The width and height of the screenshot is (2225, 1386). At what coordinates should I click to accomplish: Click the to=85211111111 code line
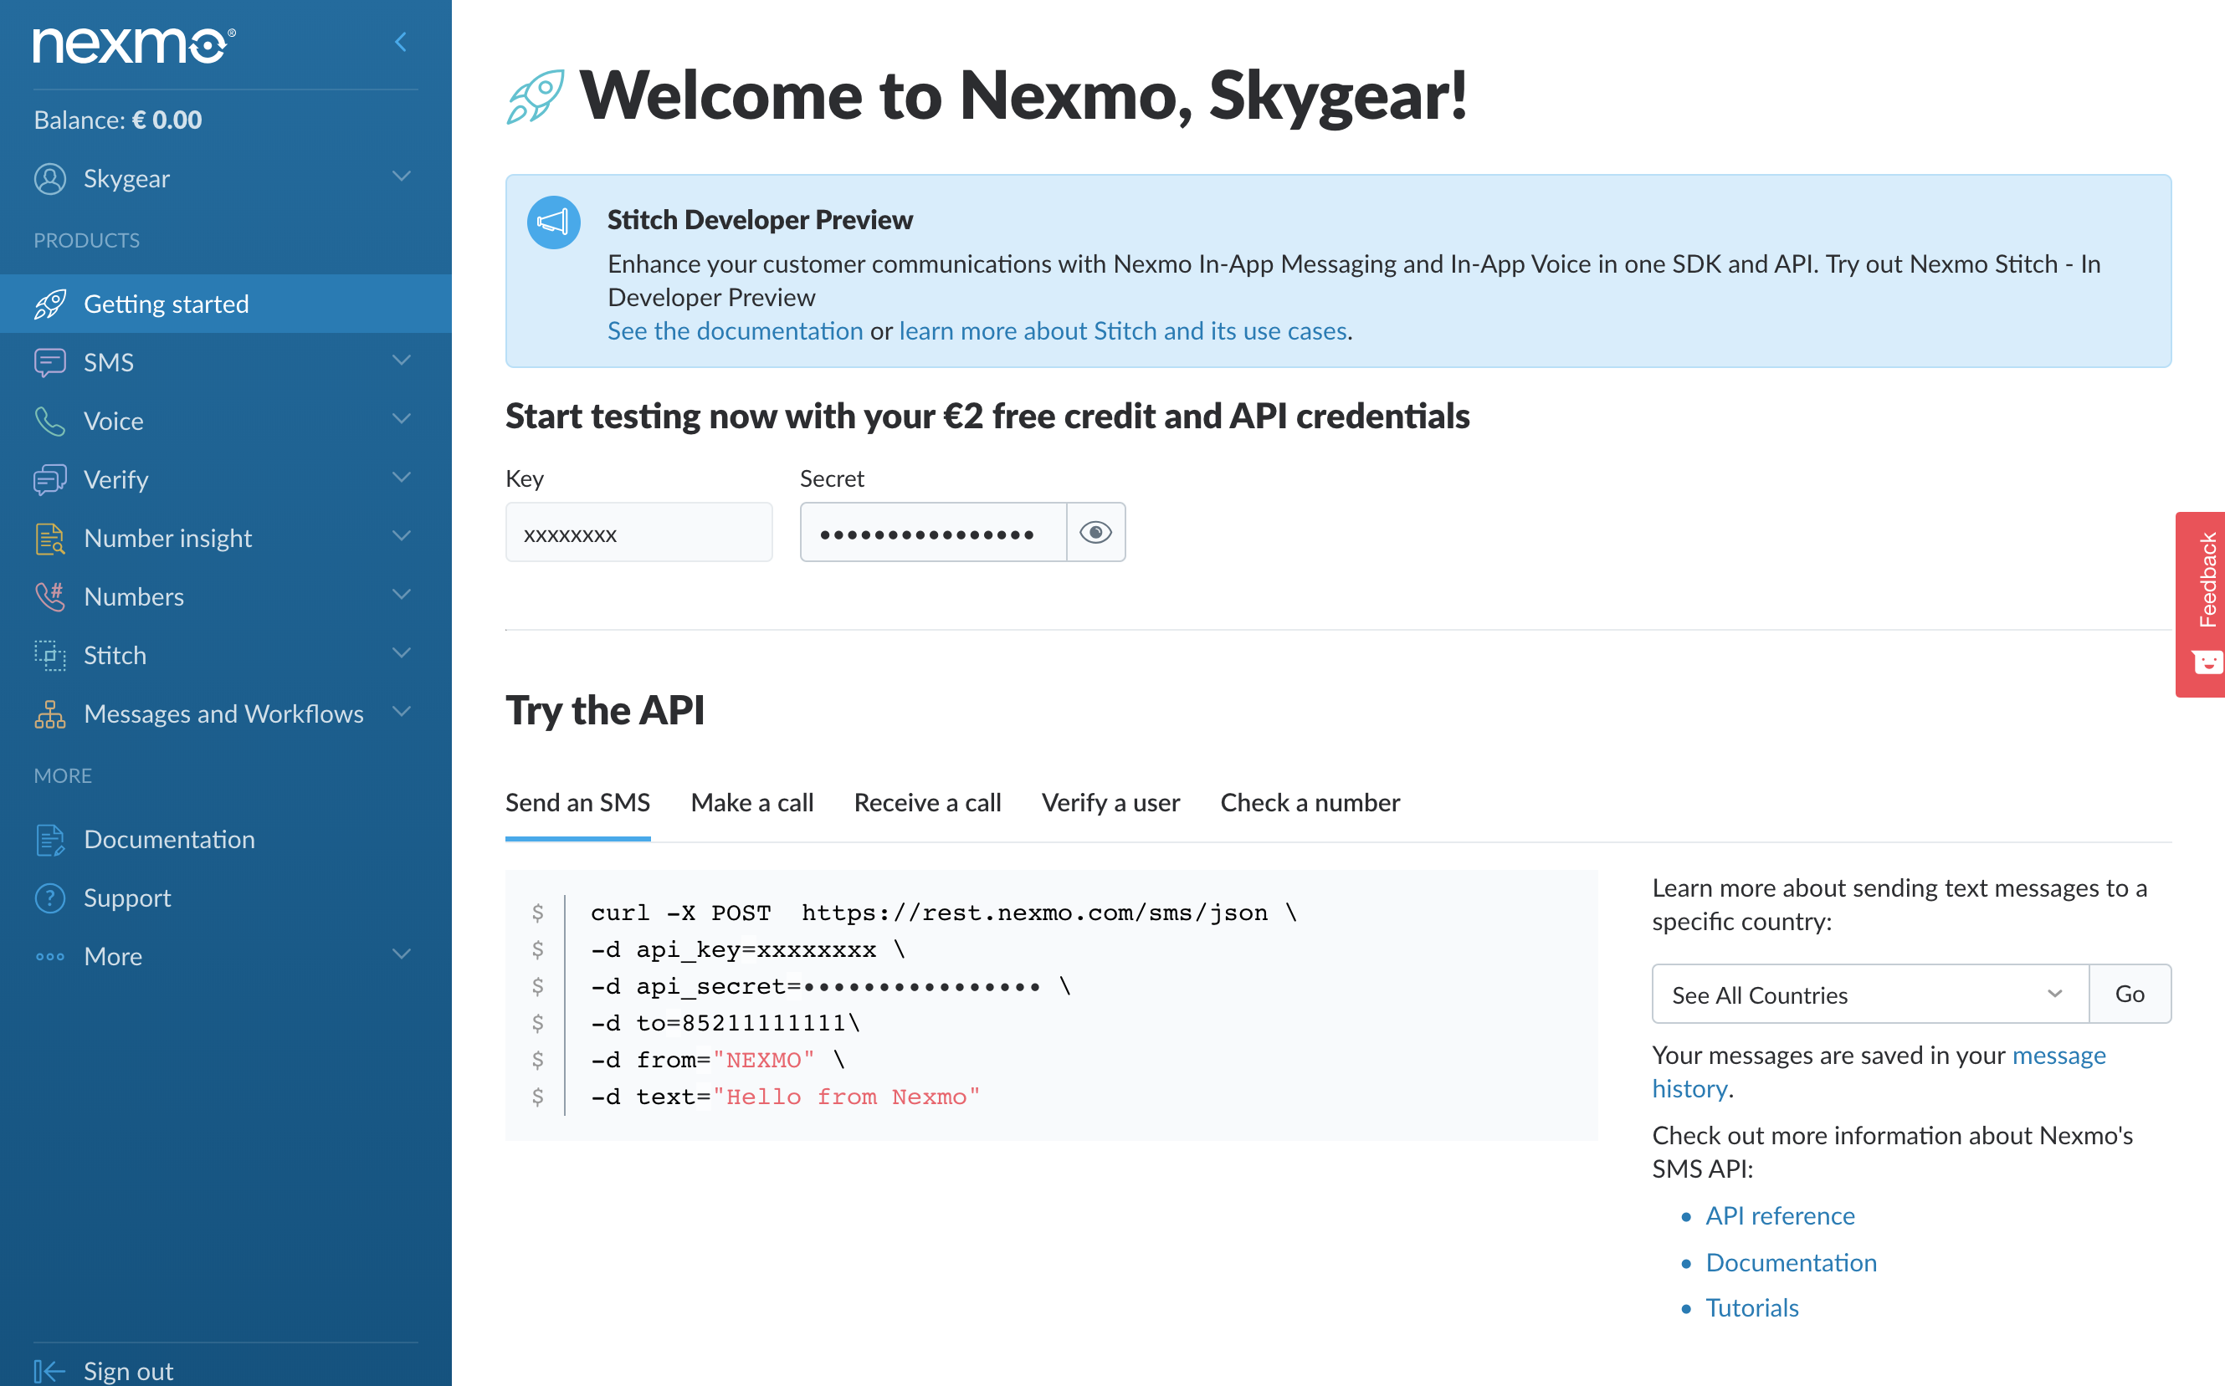[725, 1023]
